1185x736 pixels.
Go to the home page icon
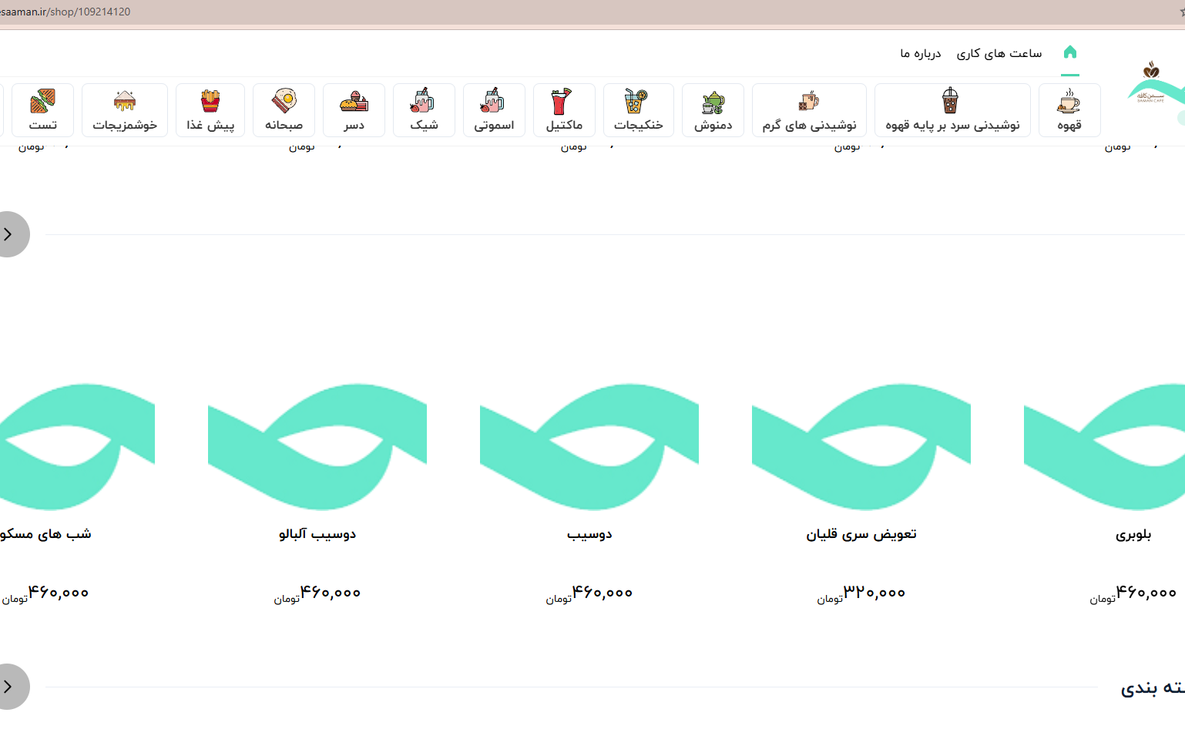coord(1070,52)
